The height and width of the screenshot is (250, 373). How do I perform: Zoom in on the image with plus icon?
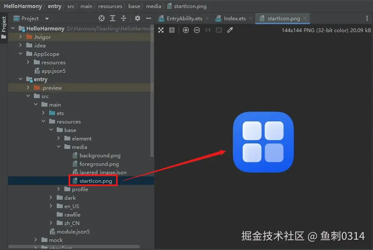[x=186, y=30]
